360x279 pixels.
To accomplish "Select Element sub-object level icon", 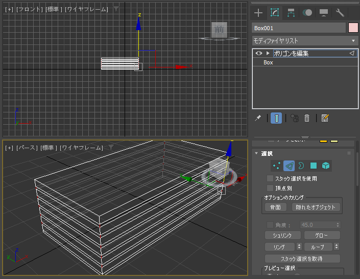I will [x=326, y=166].
